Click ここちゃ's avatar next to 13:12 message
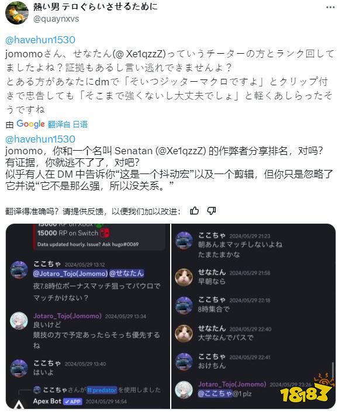Image resolution: width=342 pixels, height=413 pixels. pyautogui.click(x=19, y=269)
